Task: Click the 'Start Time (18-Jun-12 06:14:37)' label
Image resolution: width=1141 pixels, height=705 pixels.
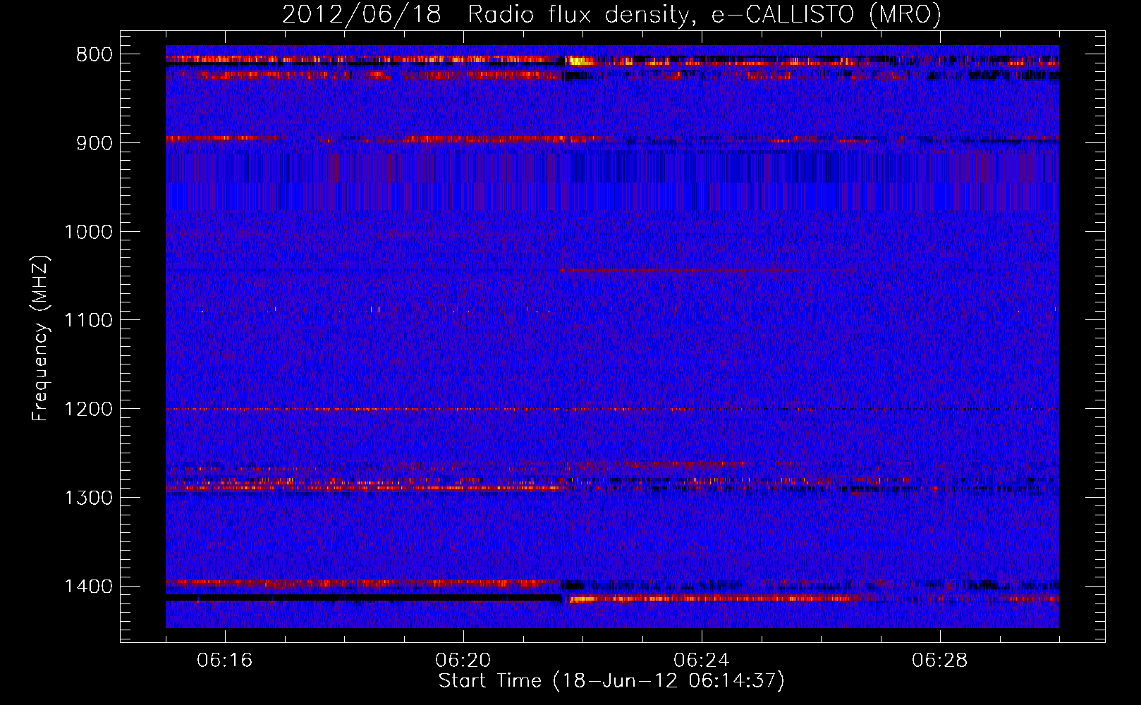Action: (611, 681)
